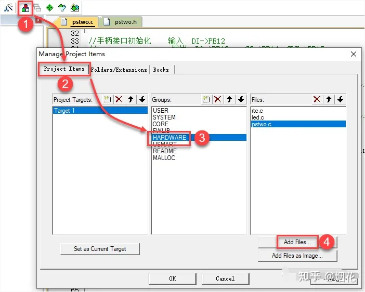
Task: Delete the selected project target
Action: [119, 100]
